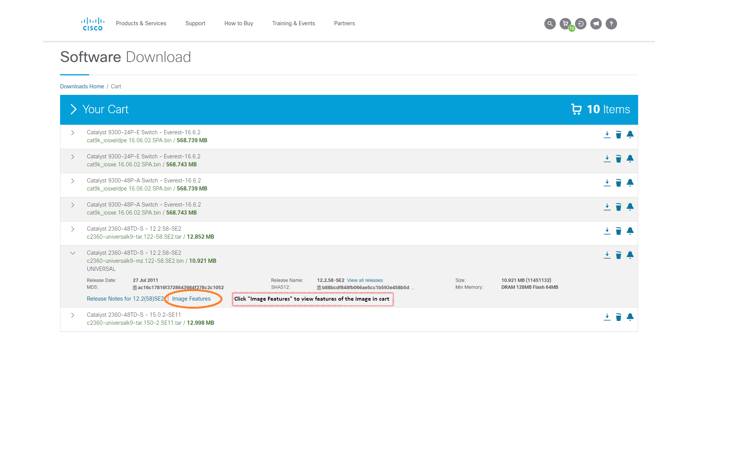Viewport: 735px width, 459px height.
Task: Click release date 27 Jul 2011
Action: pyautogui.click(x=145, y=280)
